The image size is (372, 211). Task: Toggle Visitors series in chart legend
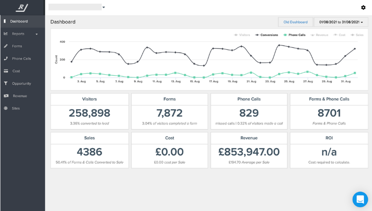242,35
